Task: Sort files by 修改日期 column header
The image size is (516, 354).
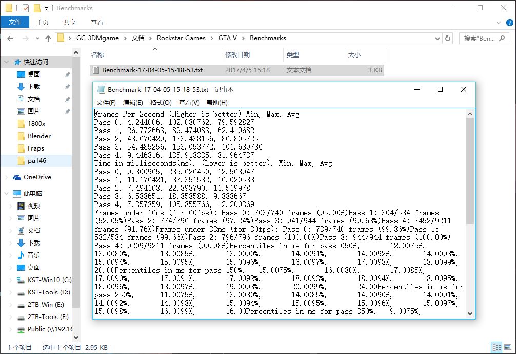Action: (237, 55)
